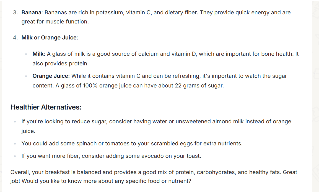
Task: Click the bullet dot before the Orange Juice item
Action: 26,76
